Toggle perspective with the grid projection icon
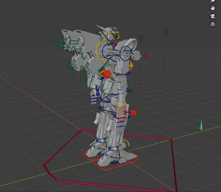Viewport: 221px width, 192px height. [x=213, y=24]
